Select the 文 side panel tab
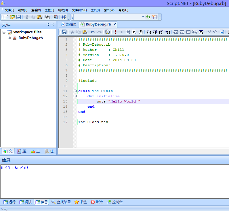This screenshot has height=211, width=229. pyautogui.click(x=8, y=151)
